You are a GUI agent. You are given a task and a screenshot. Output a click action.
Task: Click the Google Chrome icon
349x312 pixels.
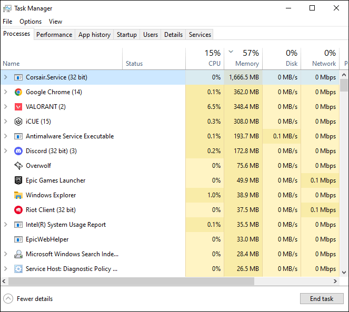coord(18,92)
